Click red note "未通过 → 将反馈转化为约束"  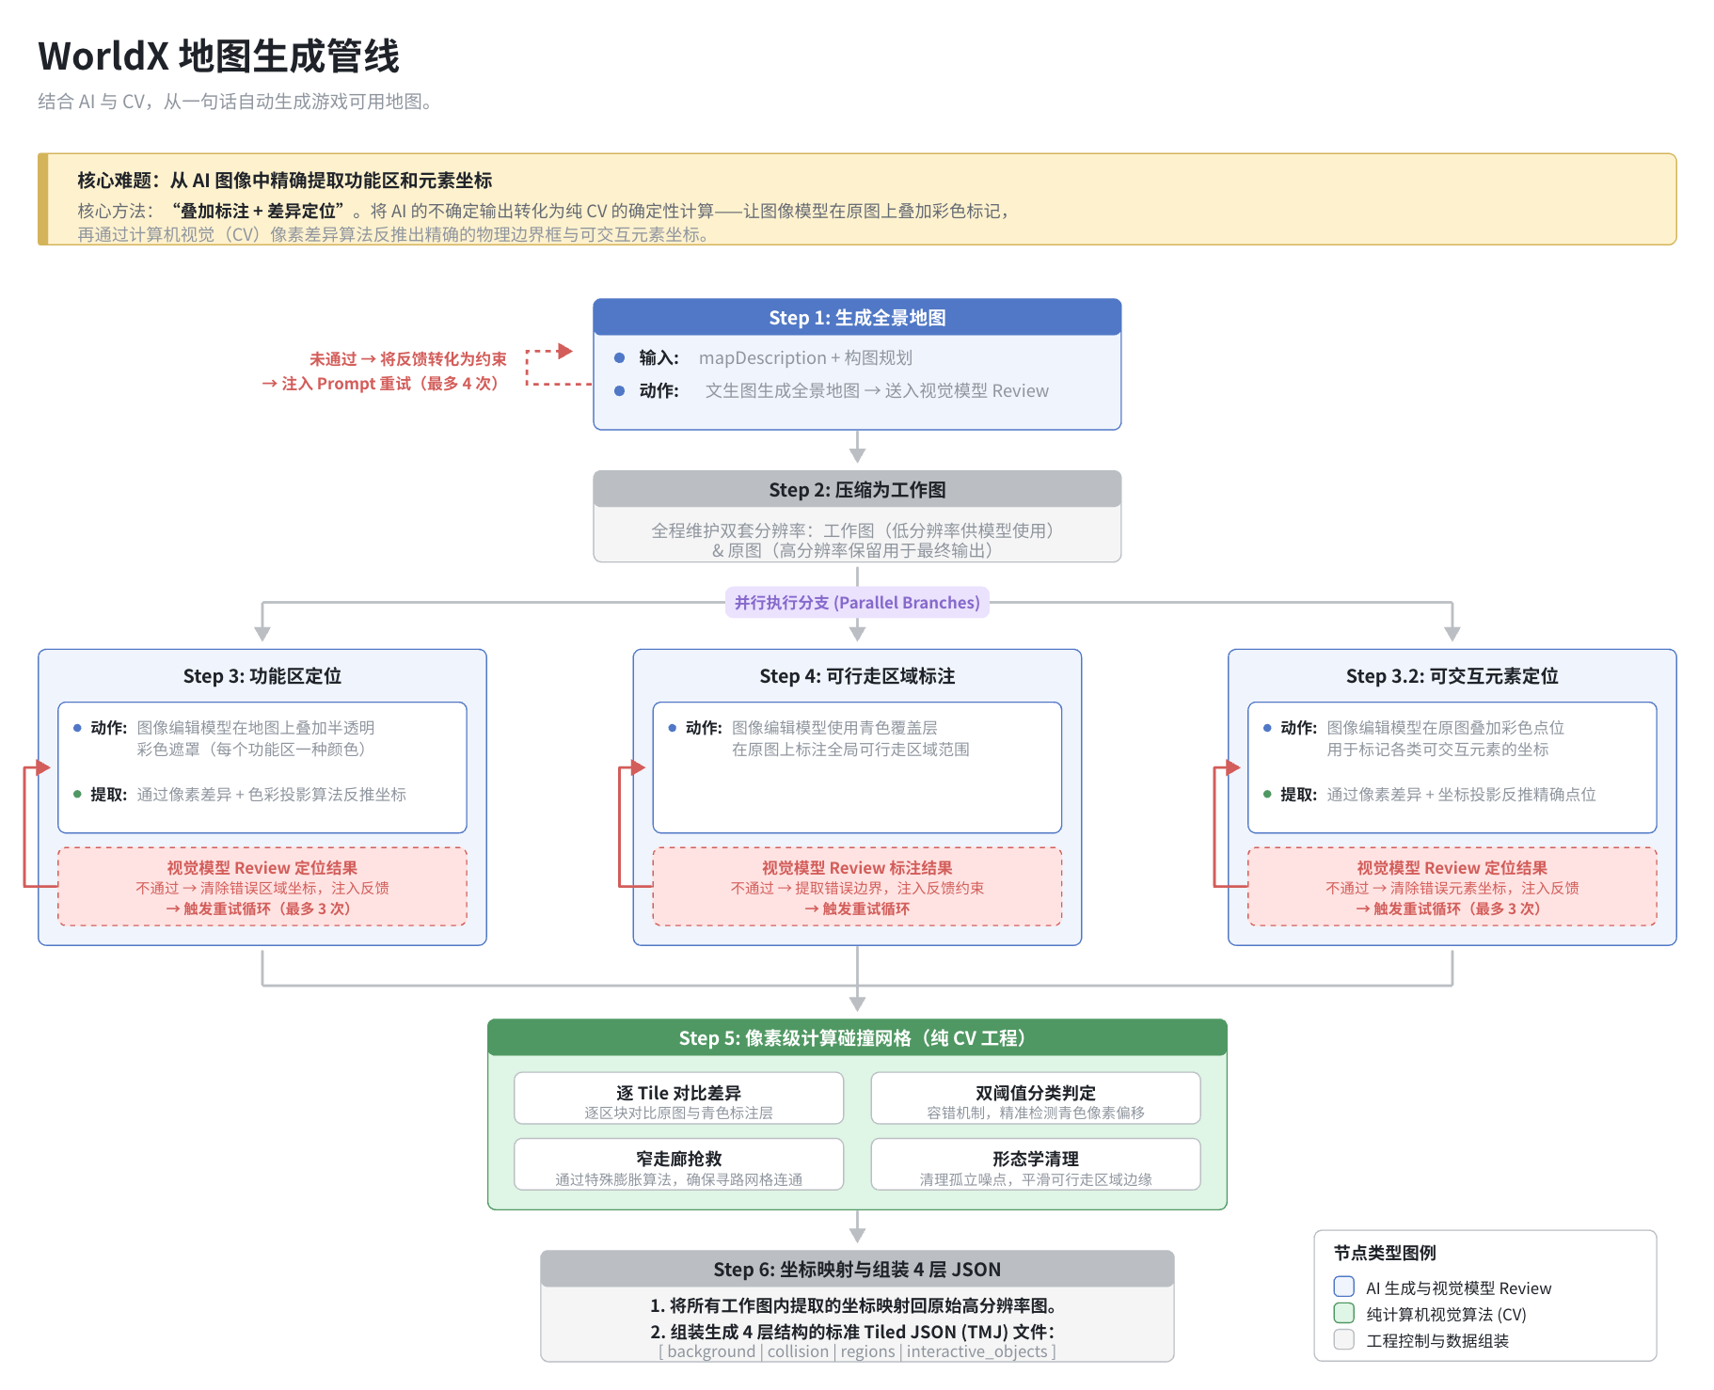coord(408,358)
